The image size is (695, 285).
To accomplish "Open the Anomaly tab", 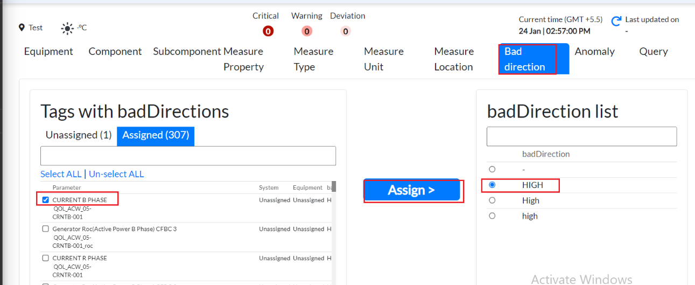I will pyautogui.click(x=594, y=52).
